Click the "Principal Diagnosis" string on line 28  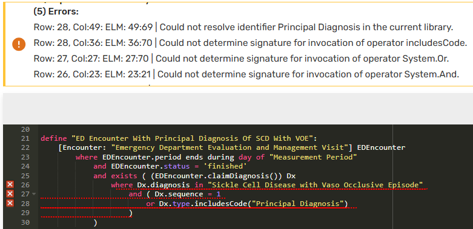298,204
